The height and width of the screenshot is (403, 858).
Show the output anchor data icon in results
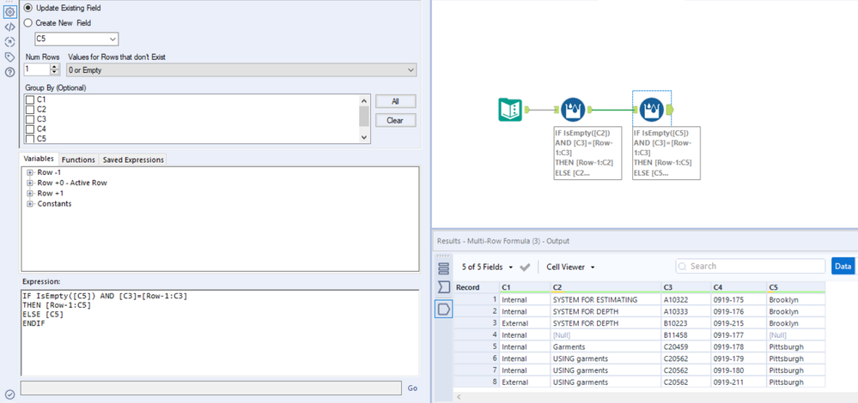pos(444,310)
